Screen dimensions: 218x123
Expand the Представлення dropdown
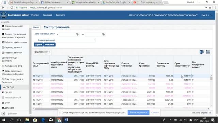click(x=42, y=52)
